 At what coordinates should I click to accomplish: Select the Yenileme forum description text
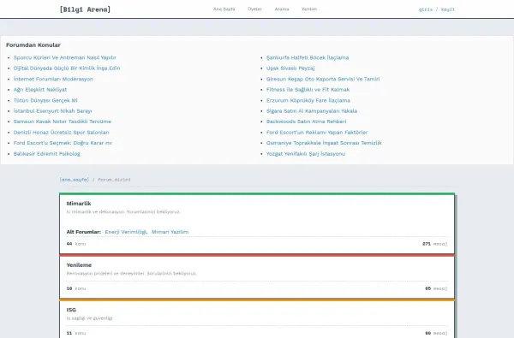[131, 274]
